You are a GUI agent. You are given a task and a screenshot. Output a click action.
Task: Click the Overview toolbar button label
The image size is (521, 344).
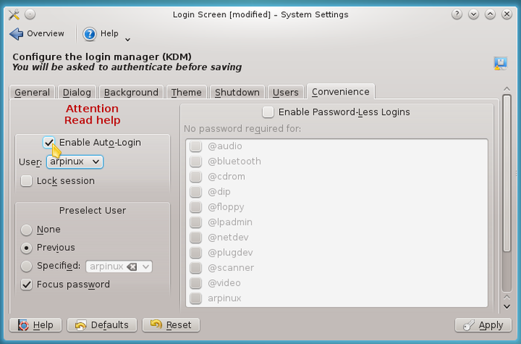pos(45,34)
